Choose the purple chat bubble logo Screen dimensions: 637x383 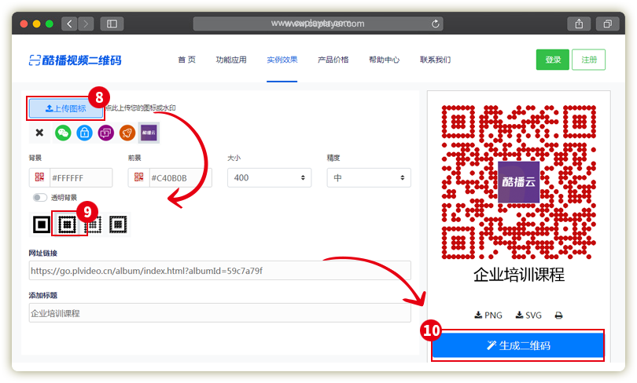pyautogui.click(x=105, y=133)
